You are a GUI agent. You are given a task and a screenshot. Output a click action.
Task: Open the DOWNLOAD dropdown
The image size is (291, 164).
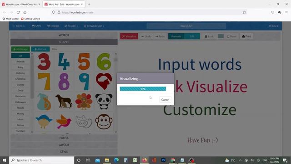(94, 26)
